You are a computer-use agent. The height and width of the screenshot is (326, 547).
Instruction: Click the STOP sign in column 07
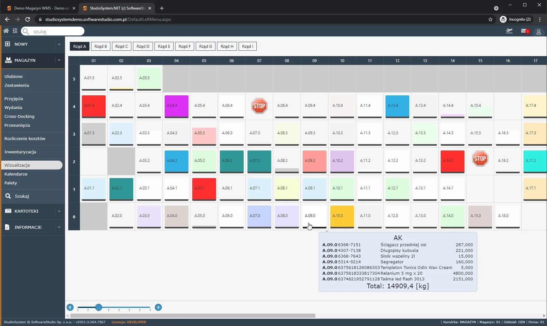tap(259, 106)
